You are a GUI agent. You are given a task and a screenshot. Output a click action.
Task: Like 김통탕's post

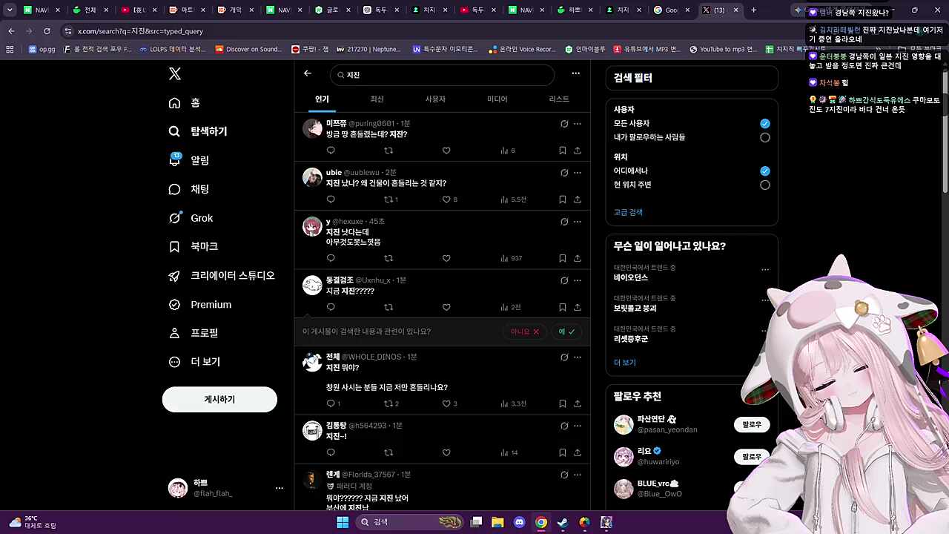(446, 452)
